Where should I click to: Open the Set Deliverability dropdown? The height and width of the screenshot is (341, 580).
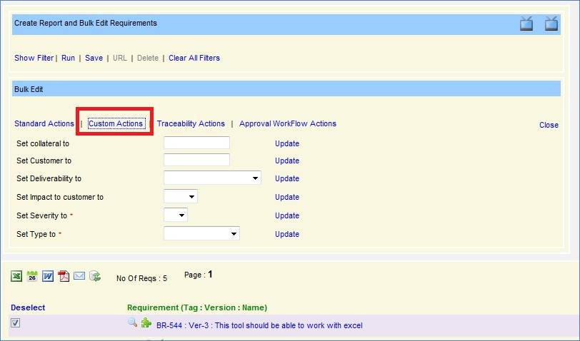[x=212, y=178]
